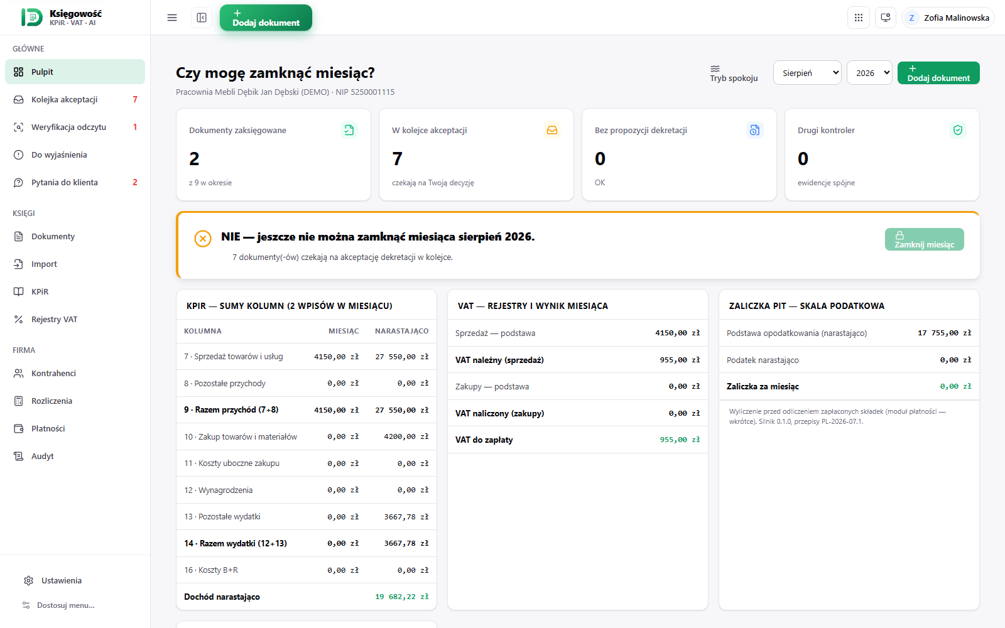Open the month dropdown showing Sierpień
The height and width of the screenshot is (628, 1005).
[807, 73]
